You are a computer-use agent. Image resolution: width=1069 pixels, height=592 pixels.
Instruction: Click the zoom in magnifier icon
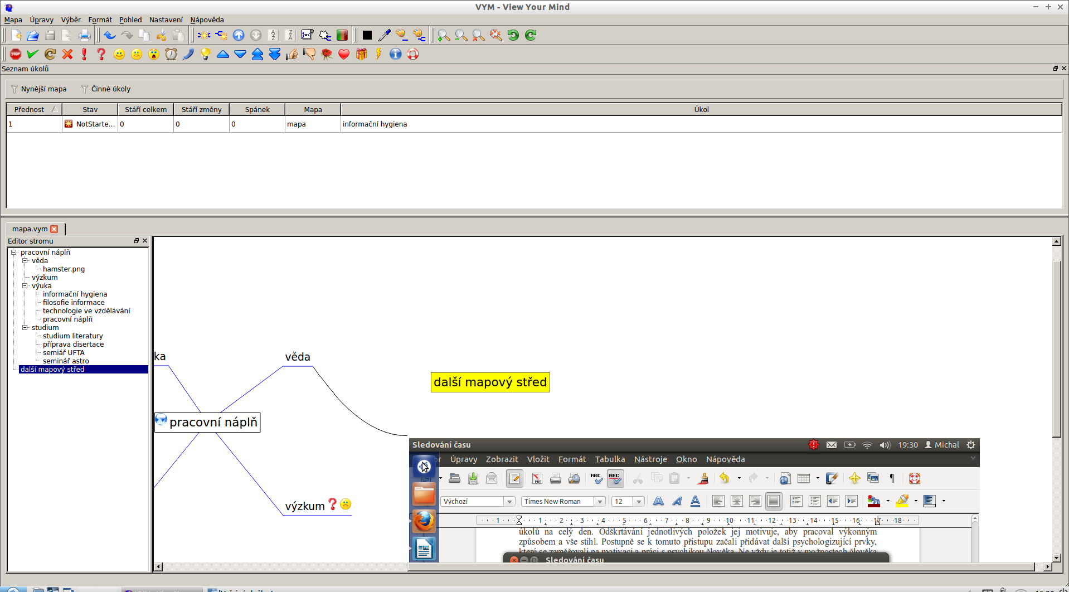444,35
